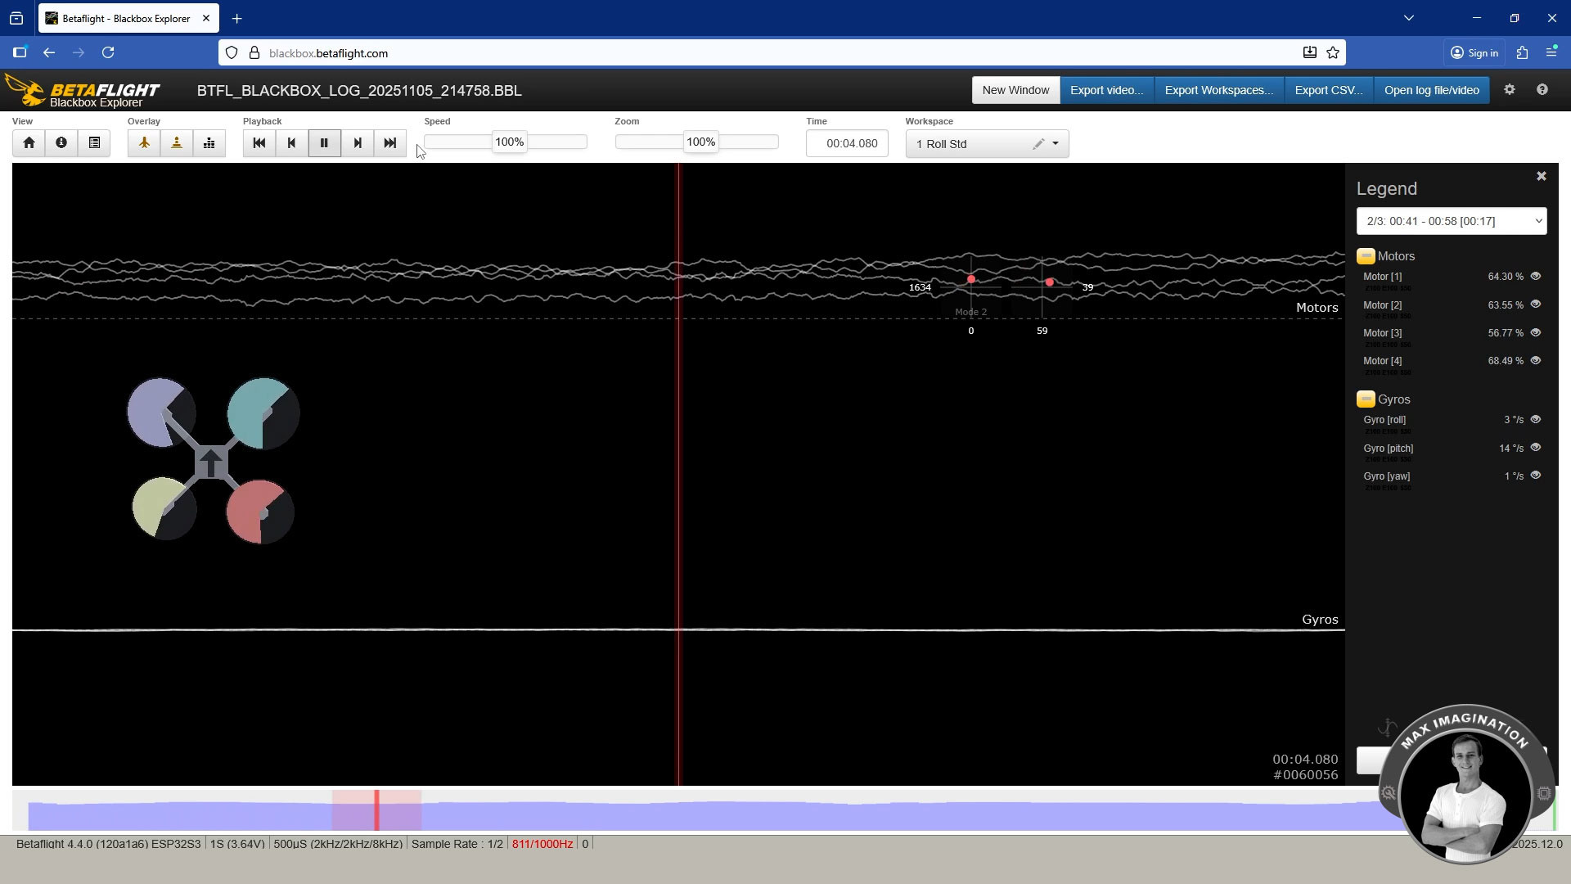Toggle the sticks overlay display
Viewport: 1571px width, 884px height.
point(177,142)
